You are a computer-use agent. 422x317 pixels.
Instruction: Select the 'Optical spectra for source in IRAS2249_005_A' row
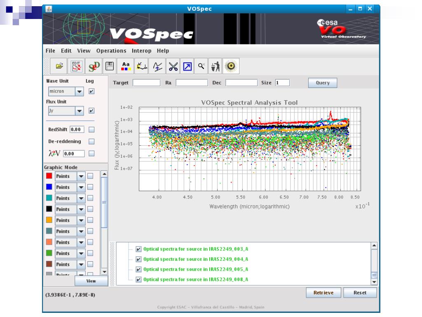coord(196,269)
